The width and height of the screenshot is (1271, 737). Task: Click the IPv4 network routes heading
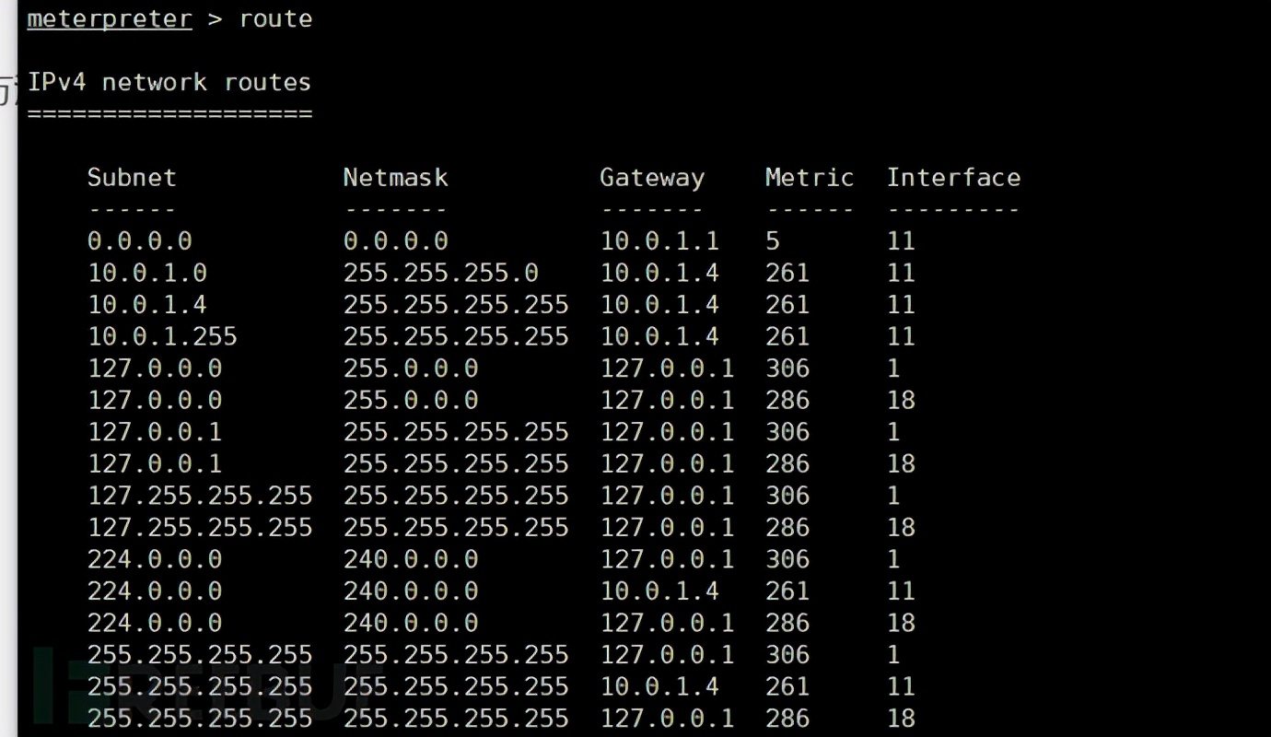tap(169, 82)
